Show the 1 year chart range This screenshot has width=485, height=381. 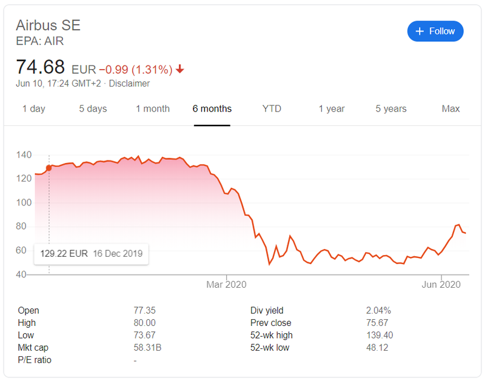(332, 109)
